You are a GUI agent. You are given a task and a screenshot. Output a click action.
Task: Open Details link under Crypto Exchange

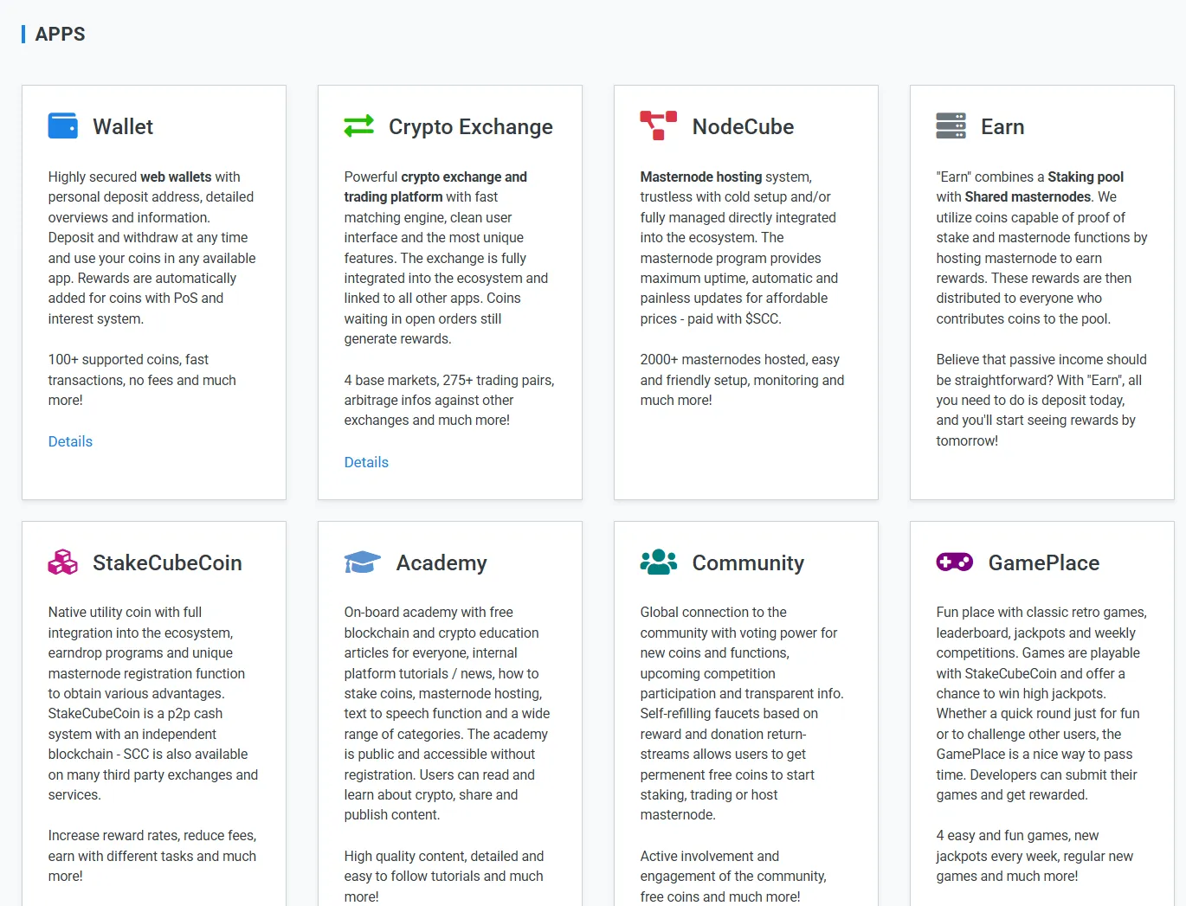[x=366, y=462]
